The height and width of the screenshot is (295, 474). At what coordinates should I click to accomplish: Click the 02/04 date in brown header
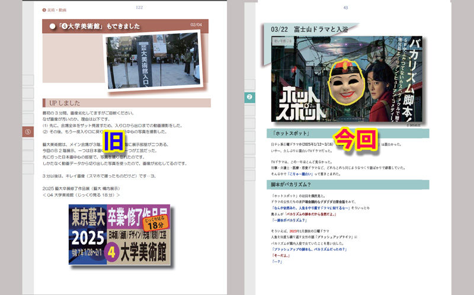coord(196,25)
